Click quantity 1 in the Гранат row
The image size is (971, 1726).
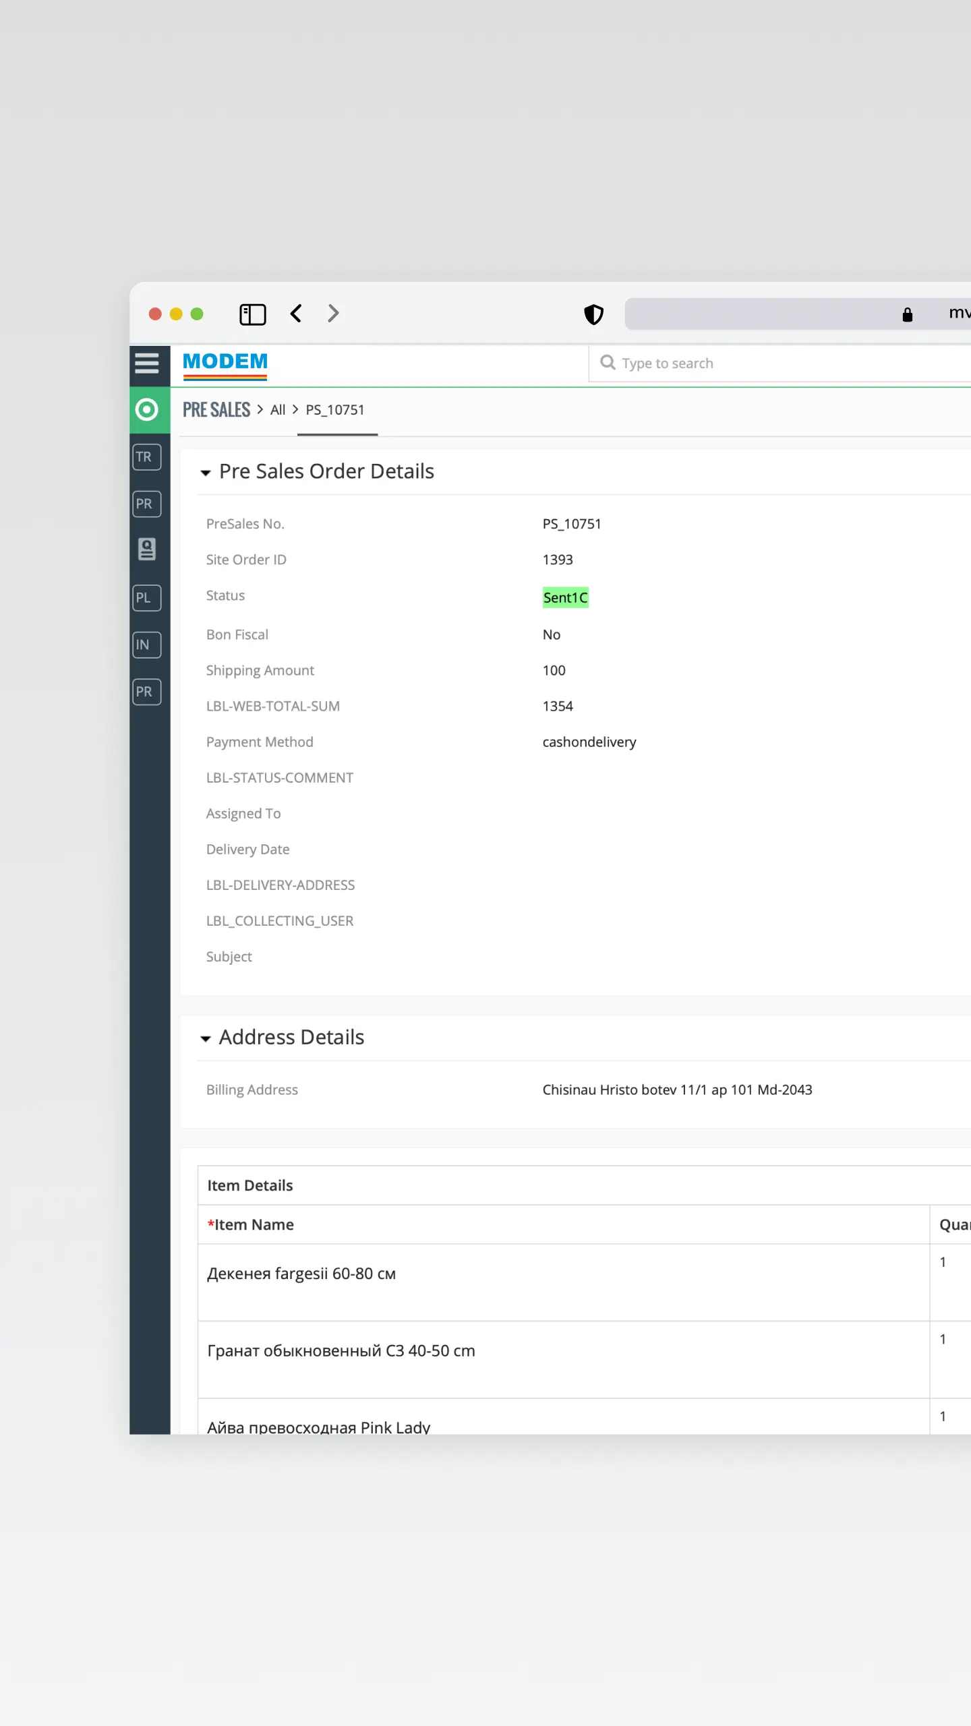(943, 1339)
